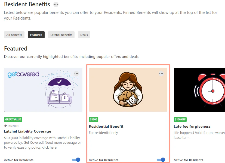Click the getcovered logo
Image resolution: width=225 pixels, height=163 pixels.
click(x=23, y=74)
